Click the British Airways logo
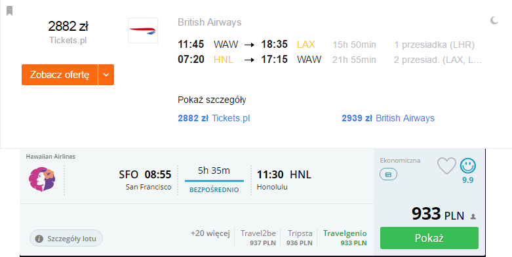512x257 pixels. point(143,30)
